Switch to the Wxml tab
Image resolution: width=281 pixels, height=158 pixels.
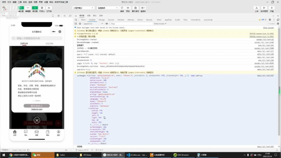tap(84, 20)
